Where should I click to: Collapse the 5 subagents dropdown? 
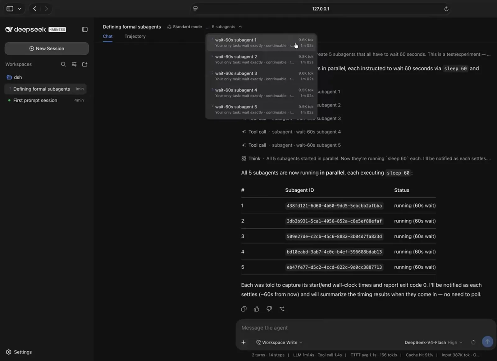[227, 27]
